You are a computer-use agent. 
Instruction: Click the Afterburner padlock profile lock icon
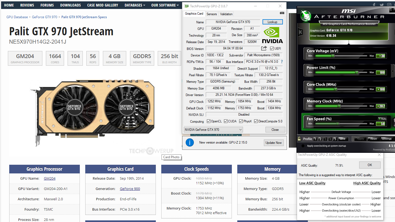(x=299, y=139)
